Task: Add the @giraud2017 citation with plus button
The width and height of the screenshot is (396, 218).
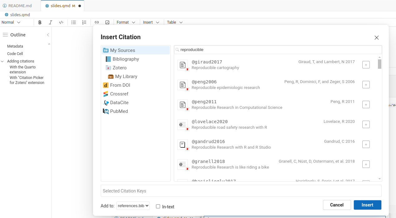Action: (366, 65)
